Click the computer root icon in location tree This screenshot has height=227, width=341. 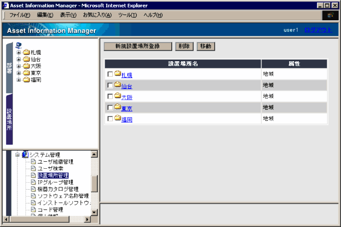pyautogui.click(x=18, y=45)
